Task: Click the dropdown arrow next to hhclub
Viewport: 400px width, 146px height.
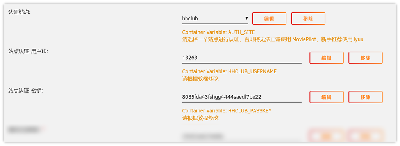Action: (246, 18)
